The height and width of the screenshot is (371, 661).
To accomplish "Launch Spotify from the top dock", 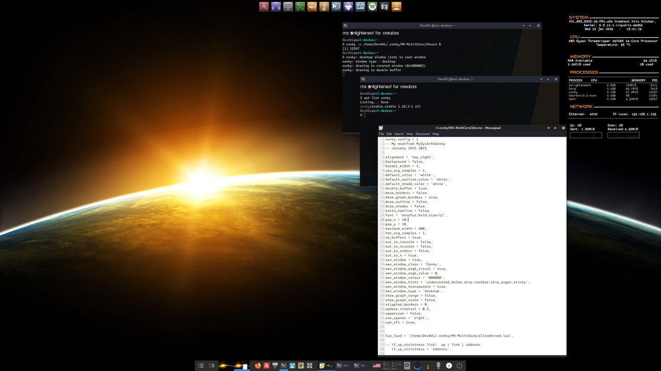I will 372,7.
